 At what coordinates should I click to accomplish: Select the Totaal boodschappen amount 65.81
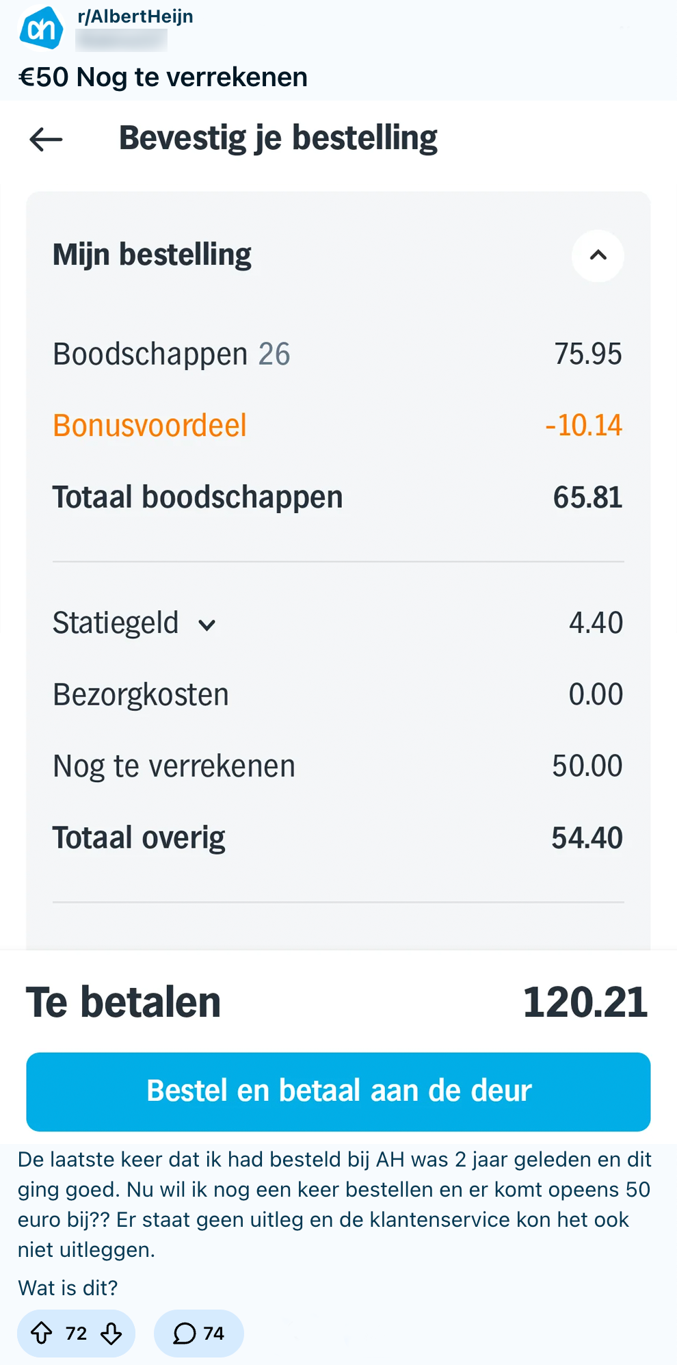tap(587, 497)
